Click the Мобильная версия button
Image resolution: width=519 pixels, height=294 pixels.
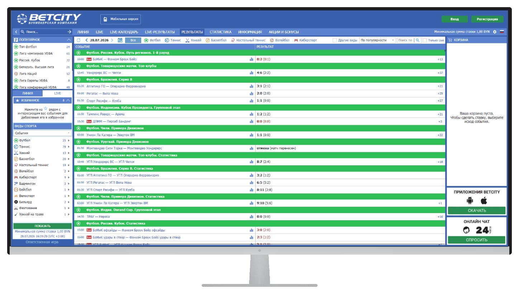(120, 19)
